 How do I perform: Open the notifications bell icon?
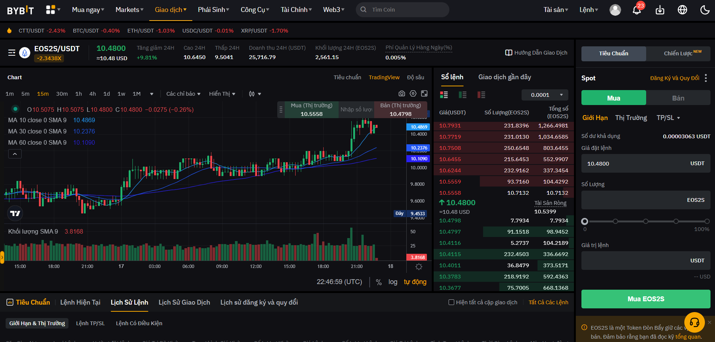636,10
